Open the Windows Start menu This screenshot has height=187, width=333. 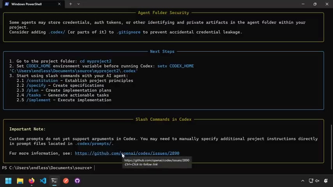click(x=8, y=181)
